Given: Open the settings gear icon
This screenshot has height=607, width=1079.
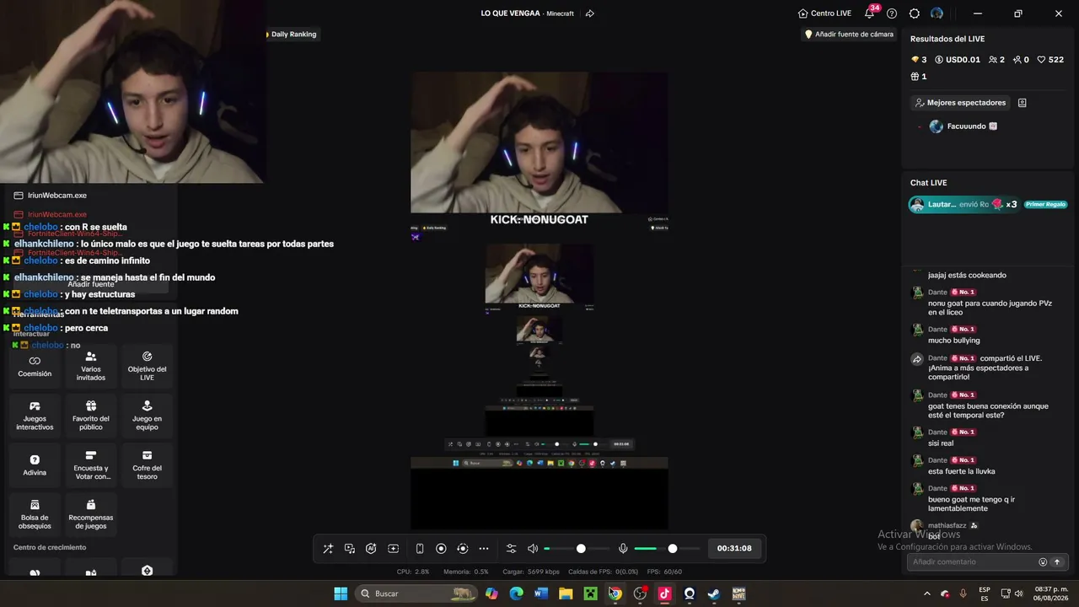Looking at the screenshot, I should [915, 13].
